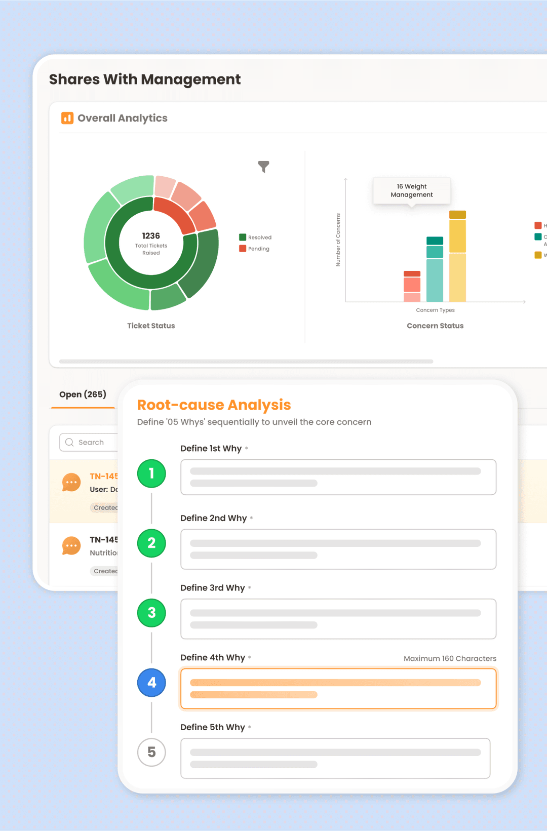Switch to the Open (265) tab
This screenshot has height=831, width=547.
coord(83,394)
